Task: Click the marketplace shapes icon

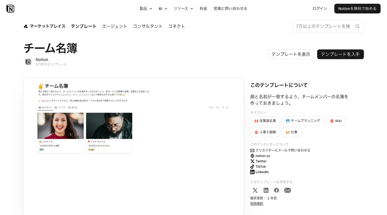Action: (x=26, y=26)
